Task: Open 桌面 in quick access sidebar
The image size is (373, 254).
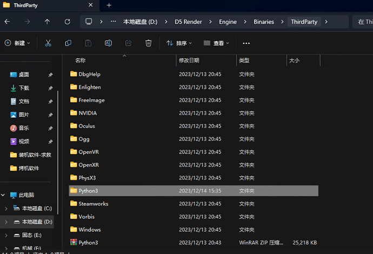Action: 24,75
